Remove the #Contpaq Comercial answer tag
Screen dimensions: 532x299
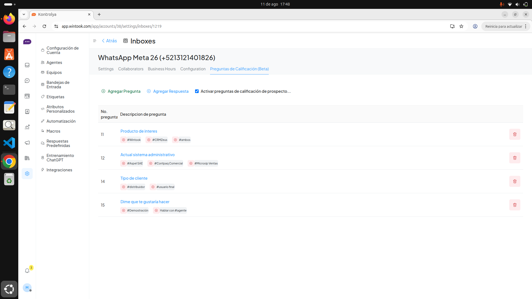click(151, 163)
